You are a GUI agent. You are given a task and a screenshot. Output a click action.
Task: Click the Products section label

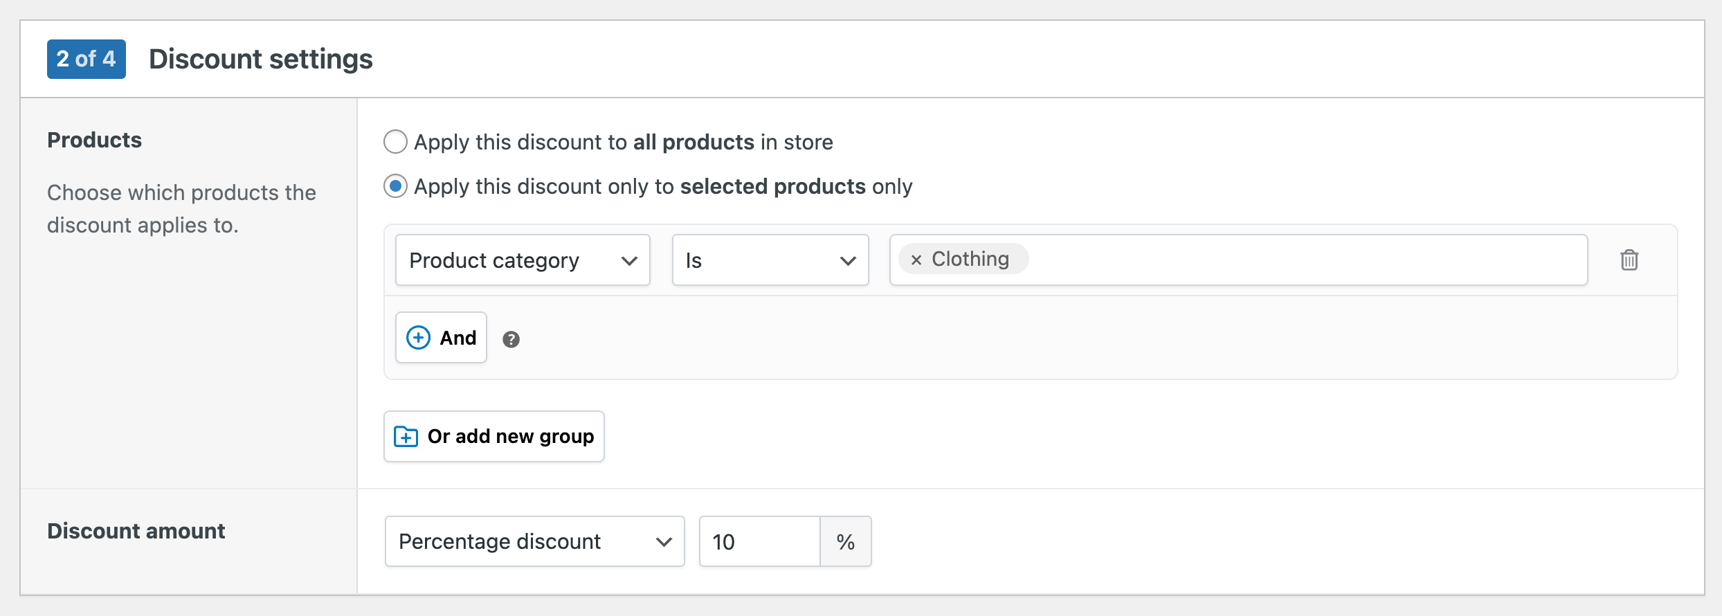[94, 140]
